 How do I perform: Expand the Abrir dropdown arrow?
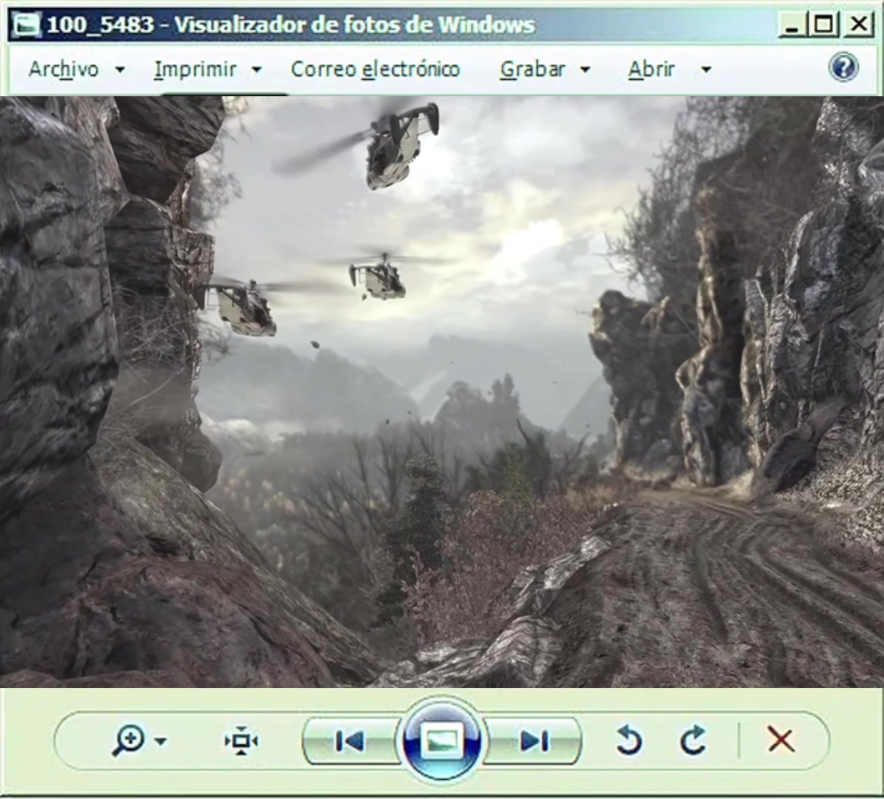706,70
